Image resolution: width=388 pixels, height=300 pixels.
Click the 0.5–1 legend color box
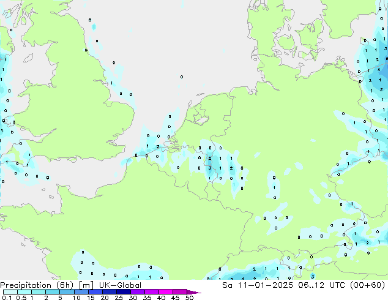(24, 292)
